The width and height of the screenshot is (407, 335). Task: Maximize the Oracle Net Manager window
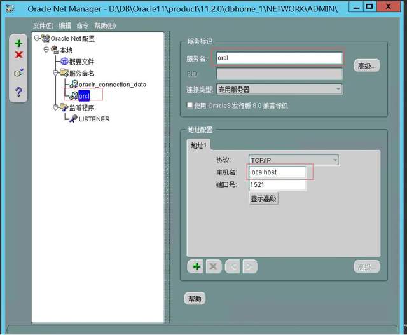369,7
